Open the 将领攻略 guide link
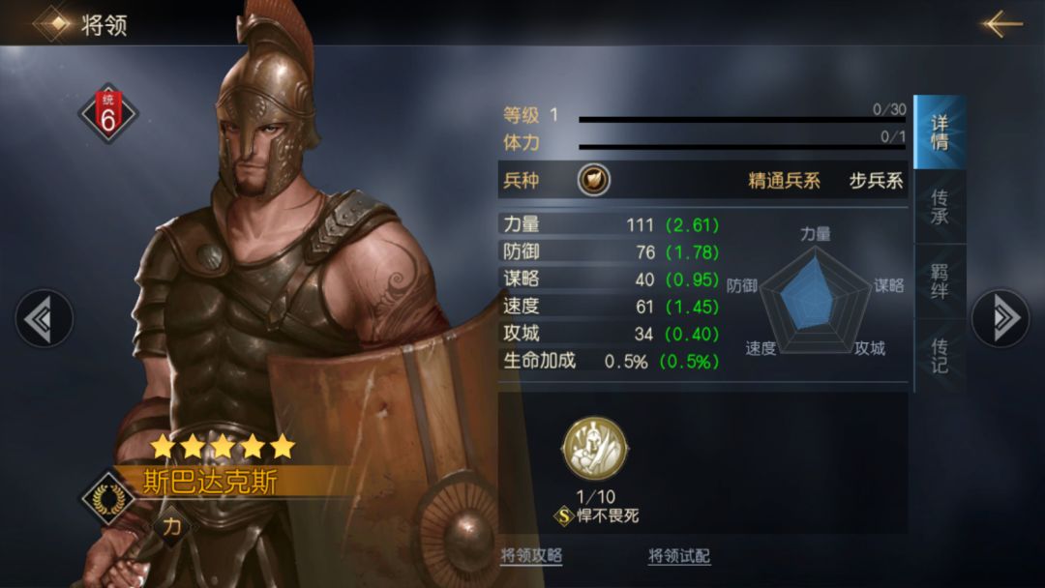Screen dimensions: 1045x588 531,556
